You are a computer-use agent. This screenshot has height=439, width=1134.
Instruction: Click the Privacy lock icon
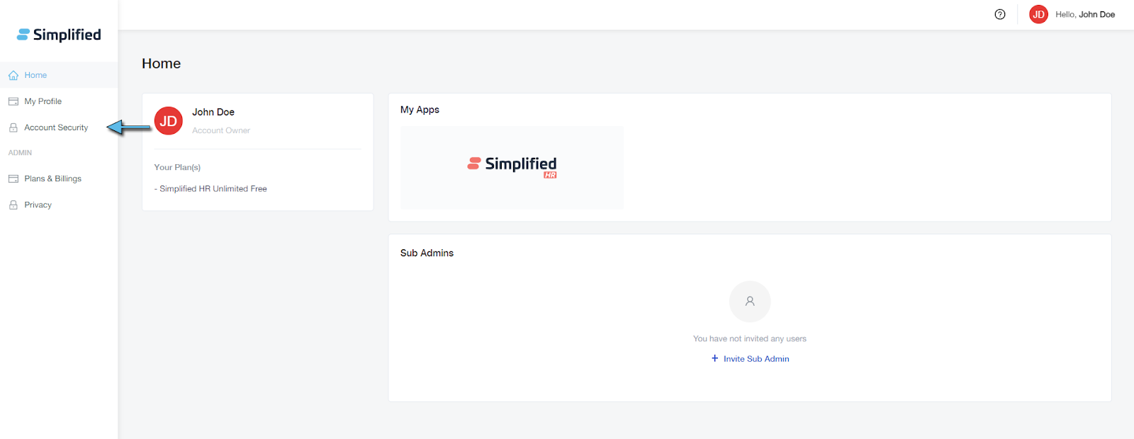[13, 205]
